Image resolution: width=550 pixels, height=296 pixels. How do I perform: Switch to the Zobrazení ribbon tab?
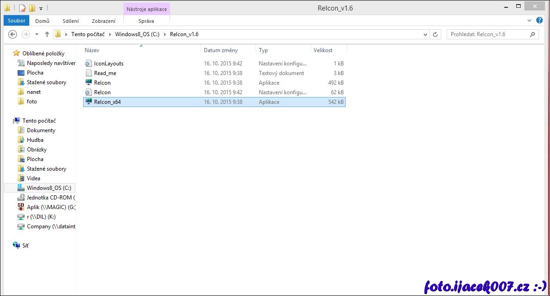pyautogui.click(x=103, y=21)
